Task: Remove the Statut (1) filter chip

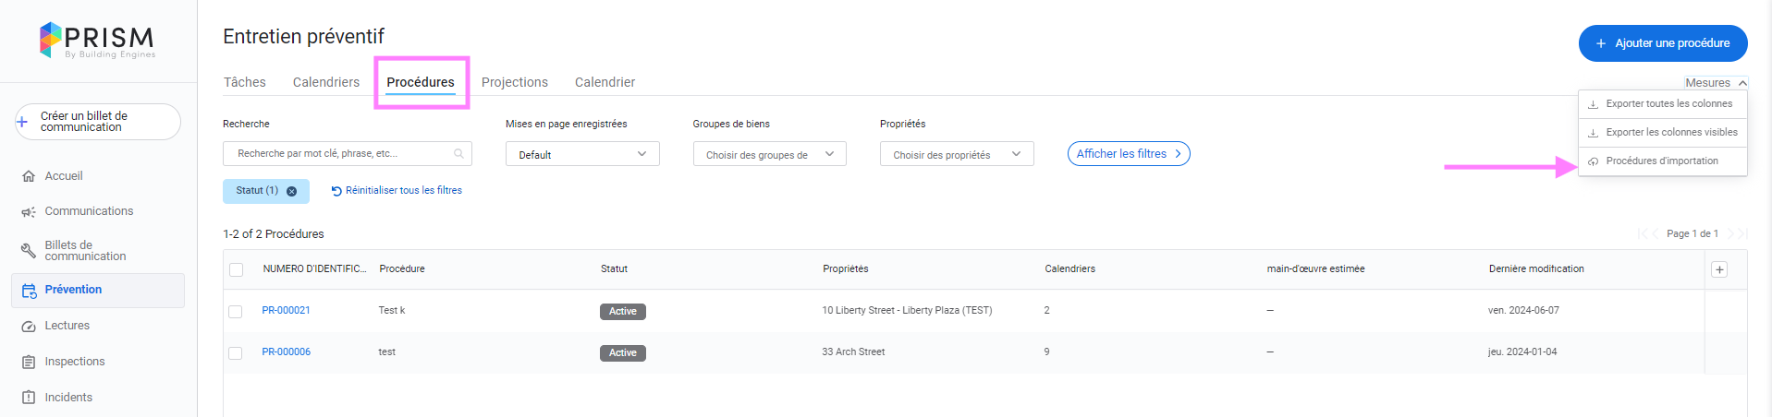Action: coord(291,191)
